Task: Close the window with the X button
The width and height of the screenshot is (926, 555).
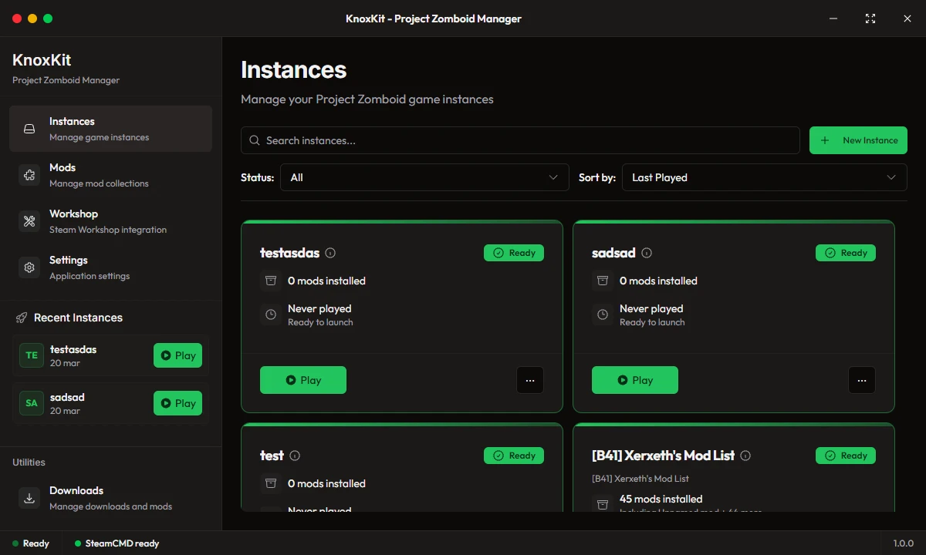Action: [907, 18]
